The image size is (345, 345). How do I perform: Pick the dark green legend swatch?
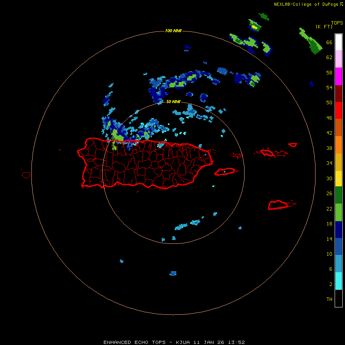click(338, 195)
